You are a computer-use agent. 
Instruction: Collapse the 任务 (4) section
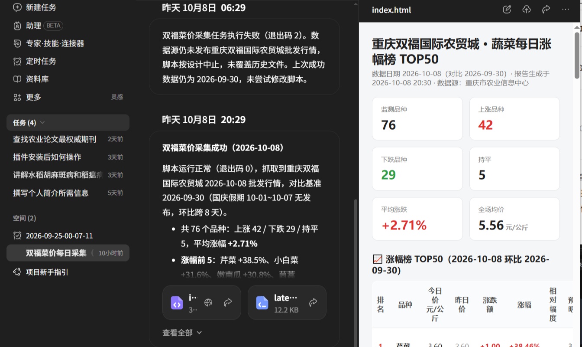tap(68, 122)
